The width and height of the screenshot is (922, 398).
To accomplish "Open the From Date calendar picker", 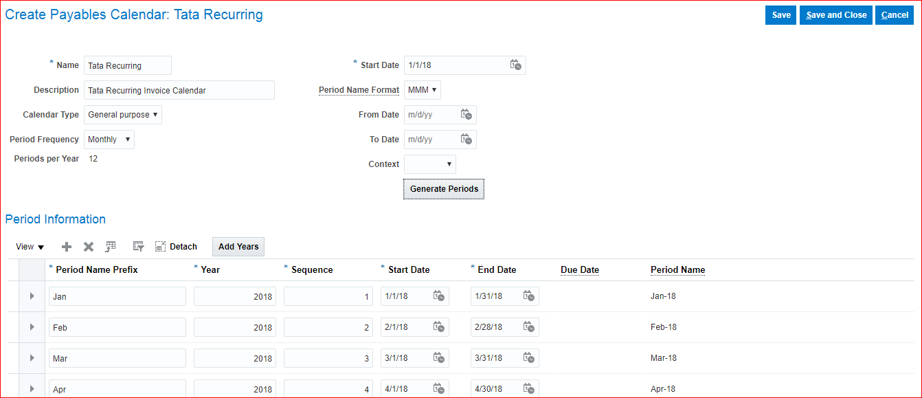I will 466,115.
